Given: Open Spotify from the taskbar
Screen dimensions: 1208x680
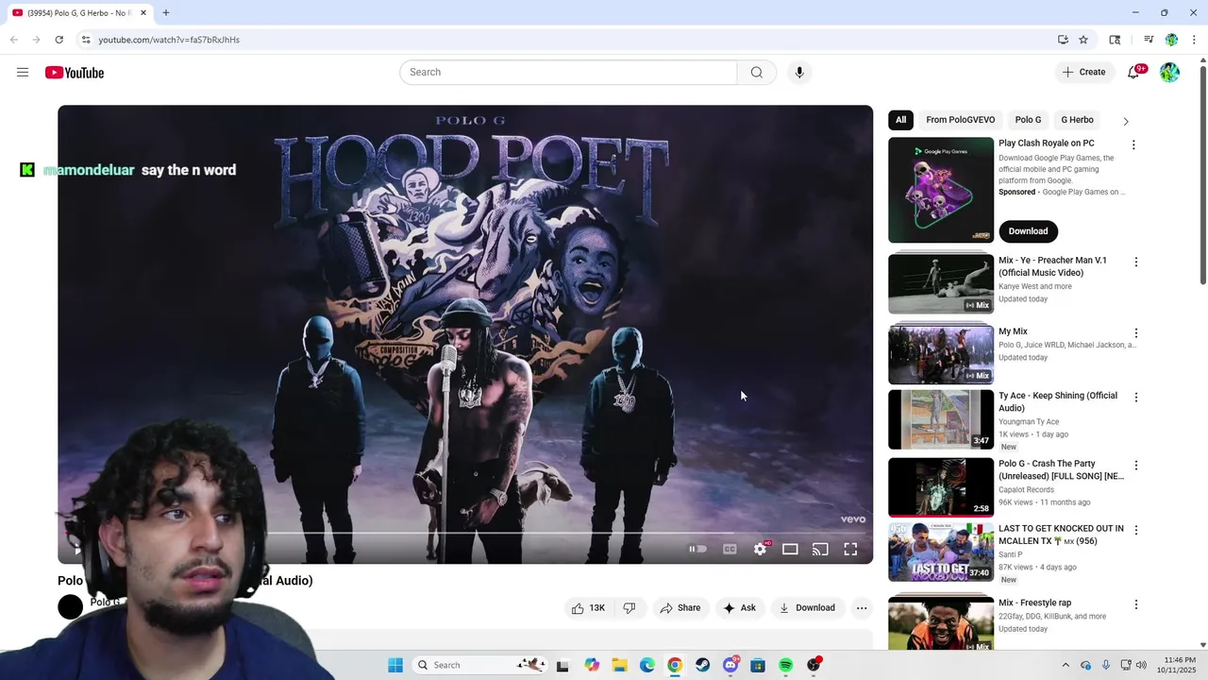Looking at the screenshot, I should [786, 665].
